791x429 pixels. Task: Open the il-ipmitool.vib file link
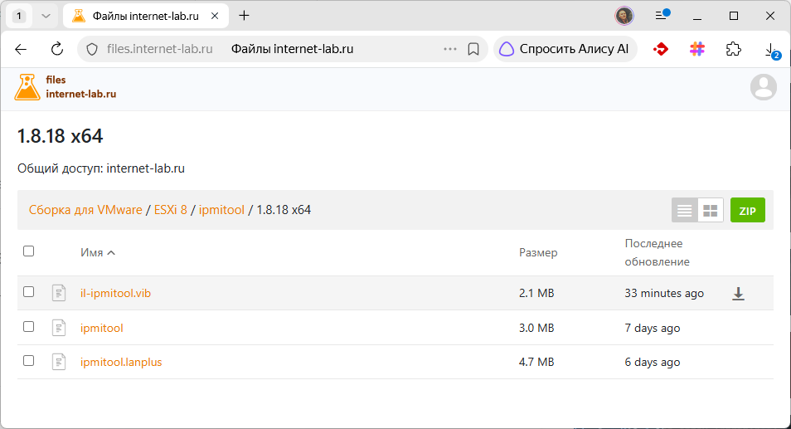pos(115,293)
